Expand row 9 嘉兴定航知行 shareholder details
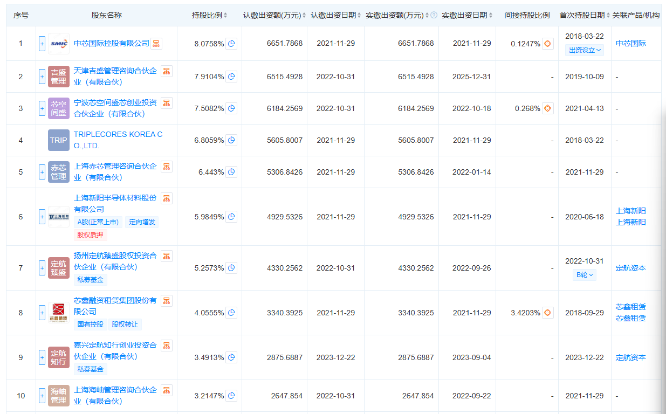Viewport: 666px width, 414px height. click(42, 357)
